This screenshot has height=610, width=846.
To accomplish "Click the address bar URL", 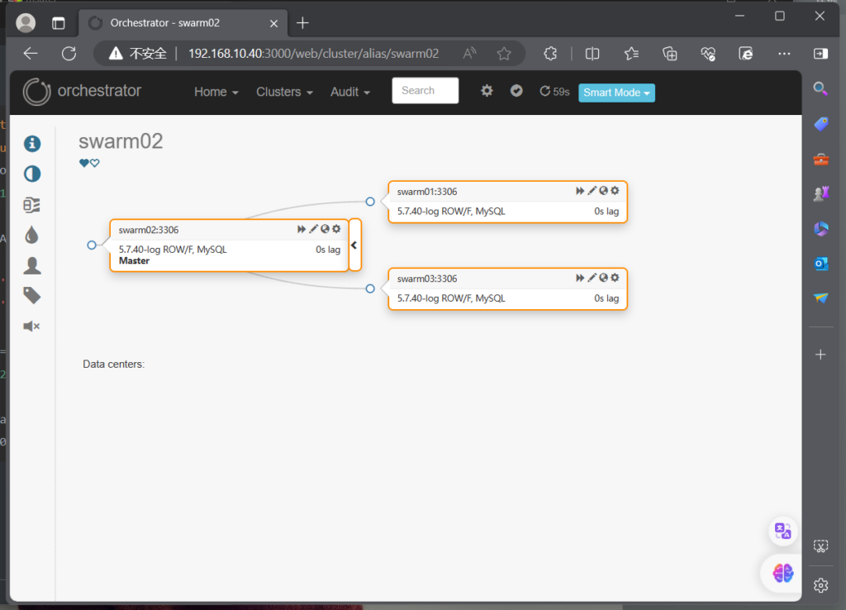I will click(313, 54).
